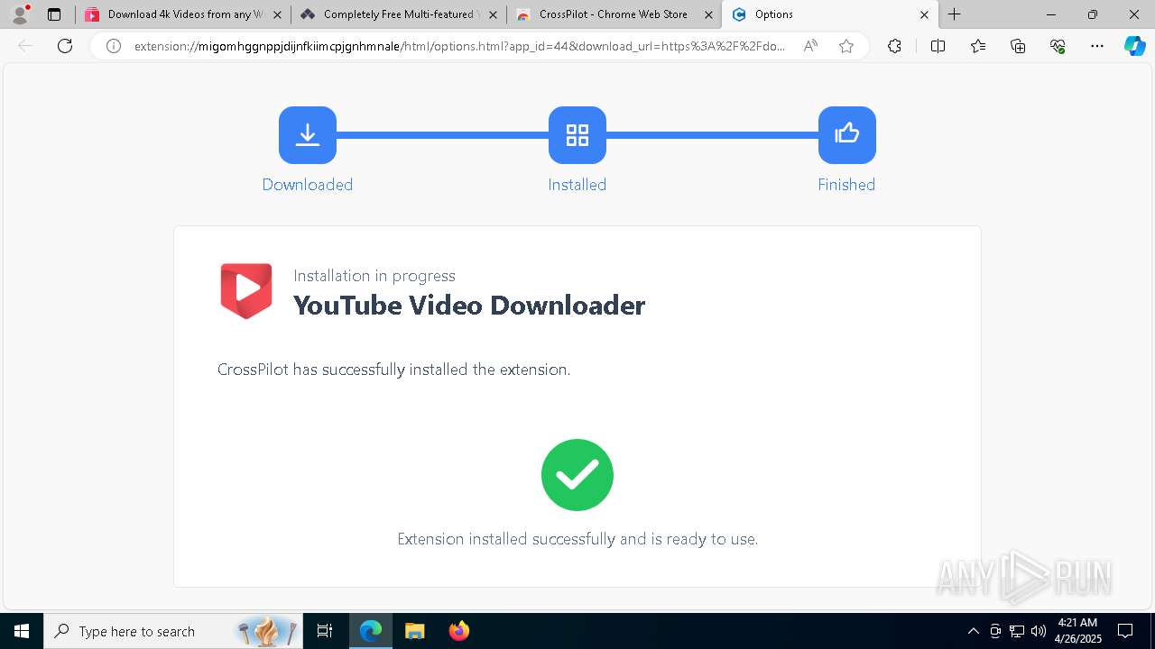1155x649 pixels.
Task: Open the Windows Start menu
Action: coord(22,631)
